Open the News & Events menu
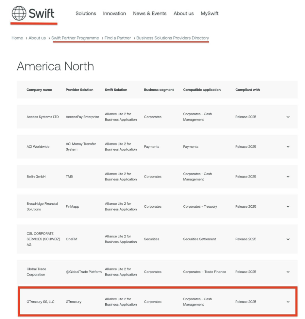This screenshot has width=305, height=319. click(x=150, y=13)
